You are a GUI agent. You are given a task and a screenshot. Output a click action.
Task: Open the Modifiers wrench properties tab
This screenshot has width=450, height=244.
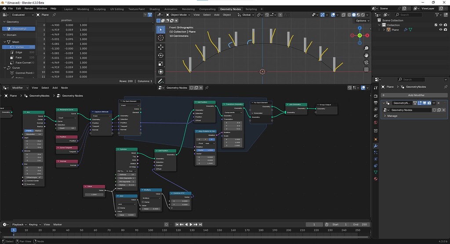click(x=376, y=146)
